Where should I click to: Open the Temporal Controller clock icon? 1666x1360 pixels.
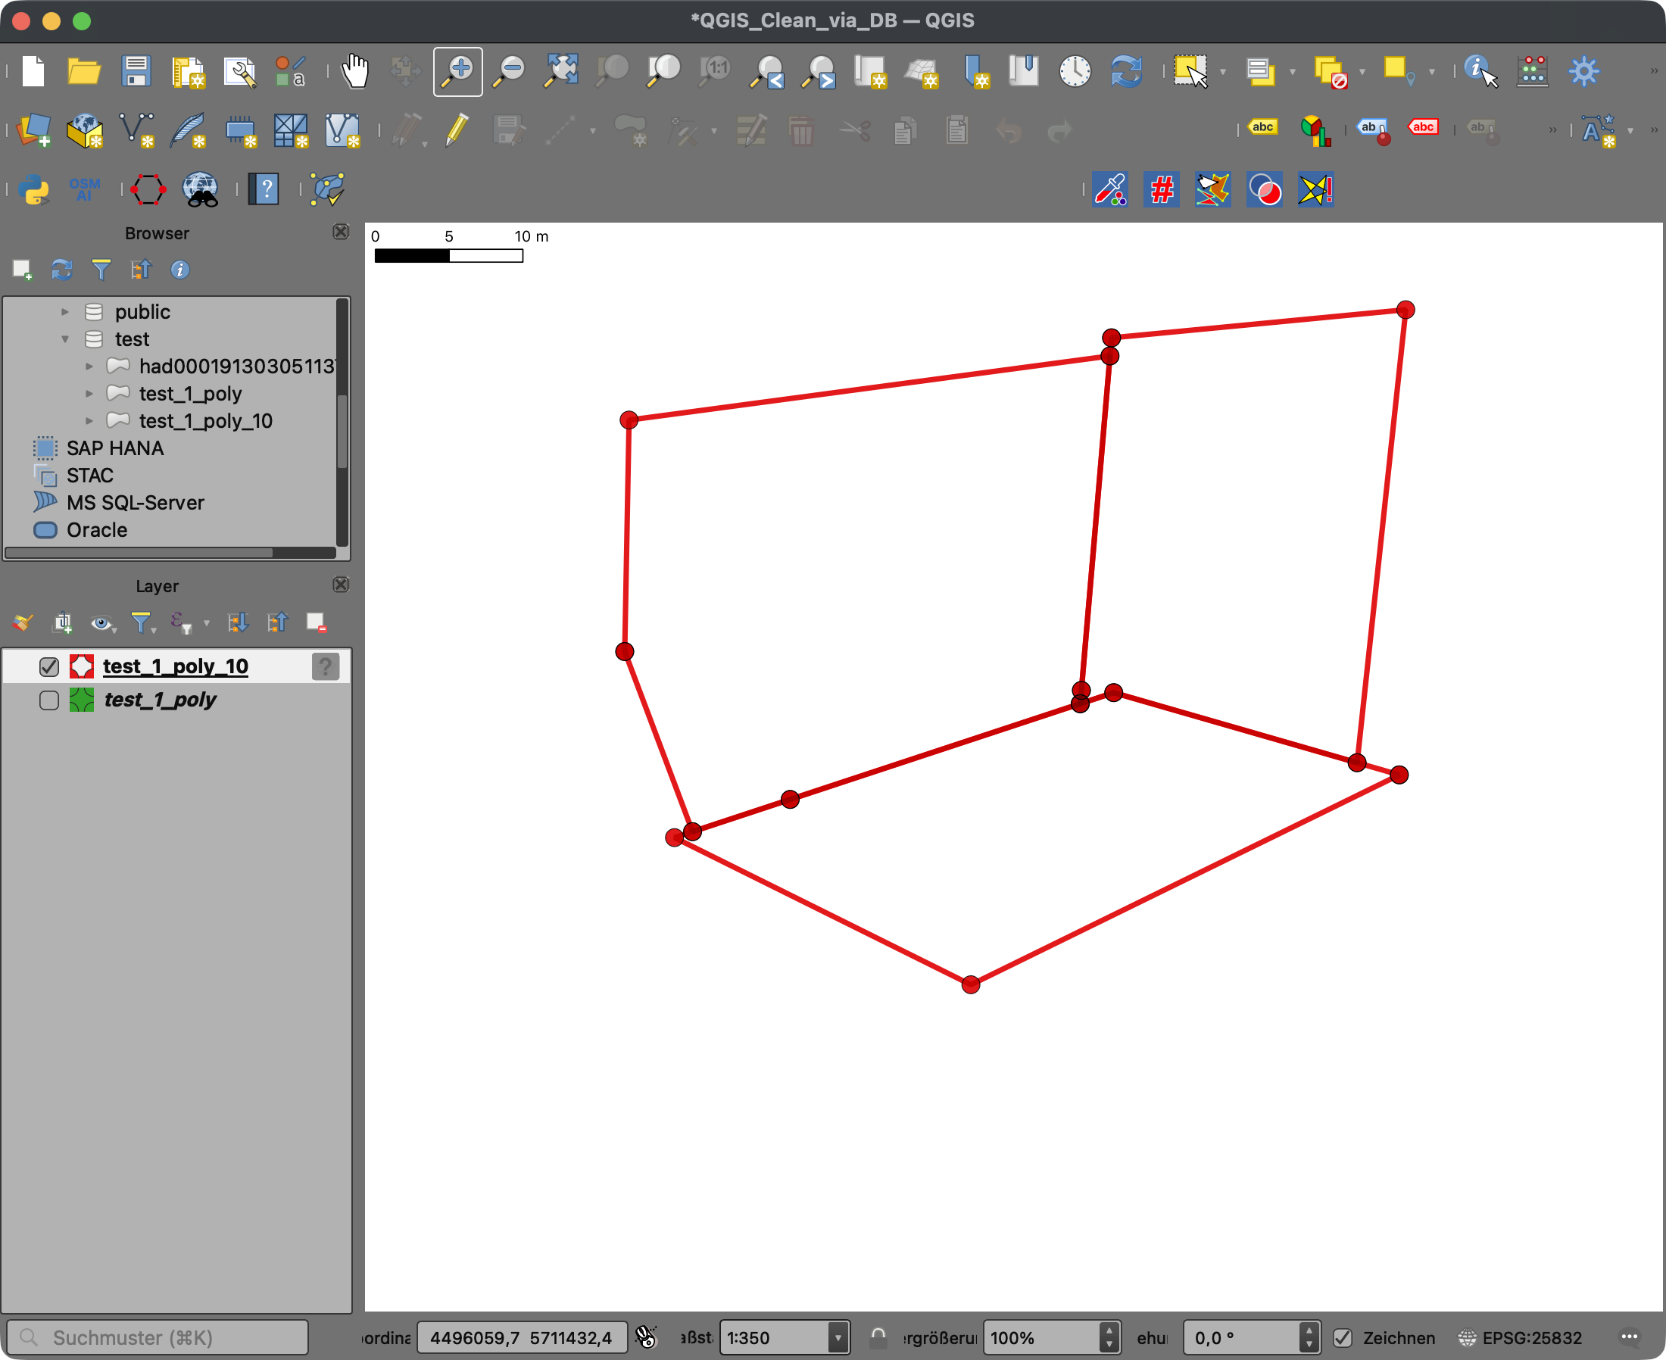pyautogui.click(x=1075, y=71)
